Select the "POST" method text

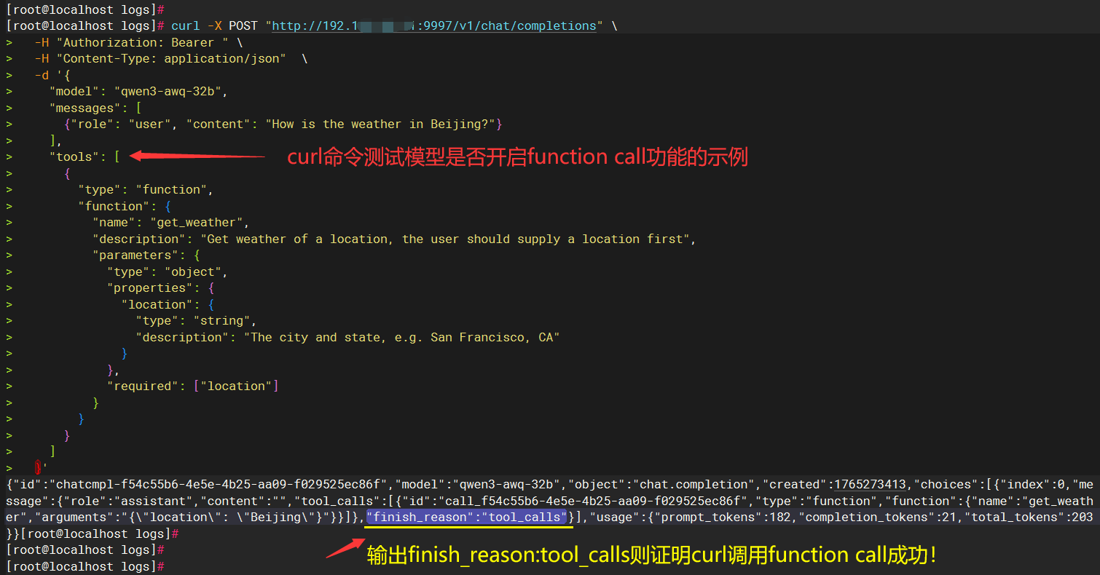pyautogui.click(x=243, y=26)
